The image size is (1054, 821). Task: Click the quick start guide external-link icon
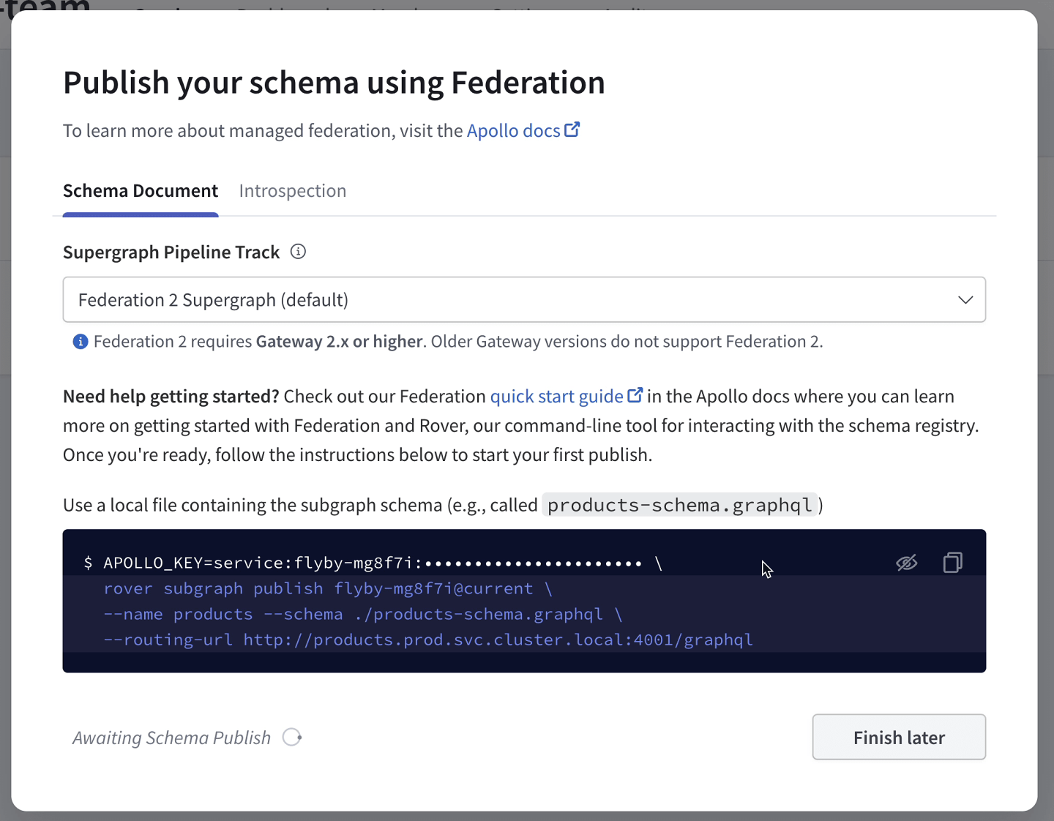[634, 394]
